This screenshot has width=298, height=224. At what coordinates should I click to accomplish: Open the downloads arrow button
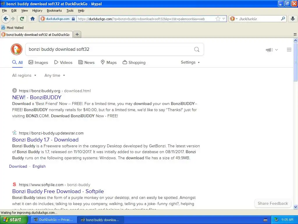click(x=293, y=19)
